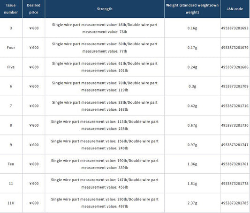The image size is (250, 213).
Task: Click price cell in issue 8 row
Action: pyautogui.click(x=34, y=125)
